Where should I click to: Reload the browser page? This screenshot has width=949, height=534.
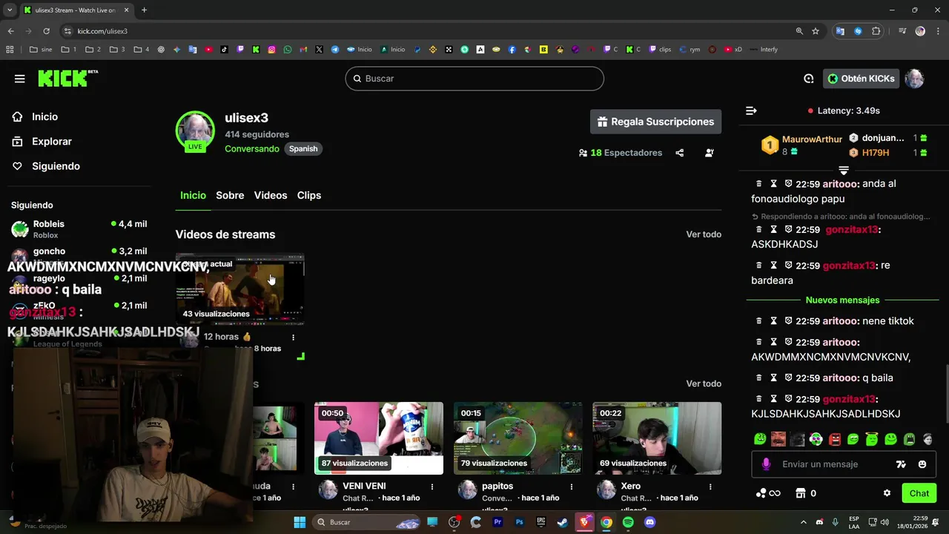tap(46, 31)
